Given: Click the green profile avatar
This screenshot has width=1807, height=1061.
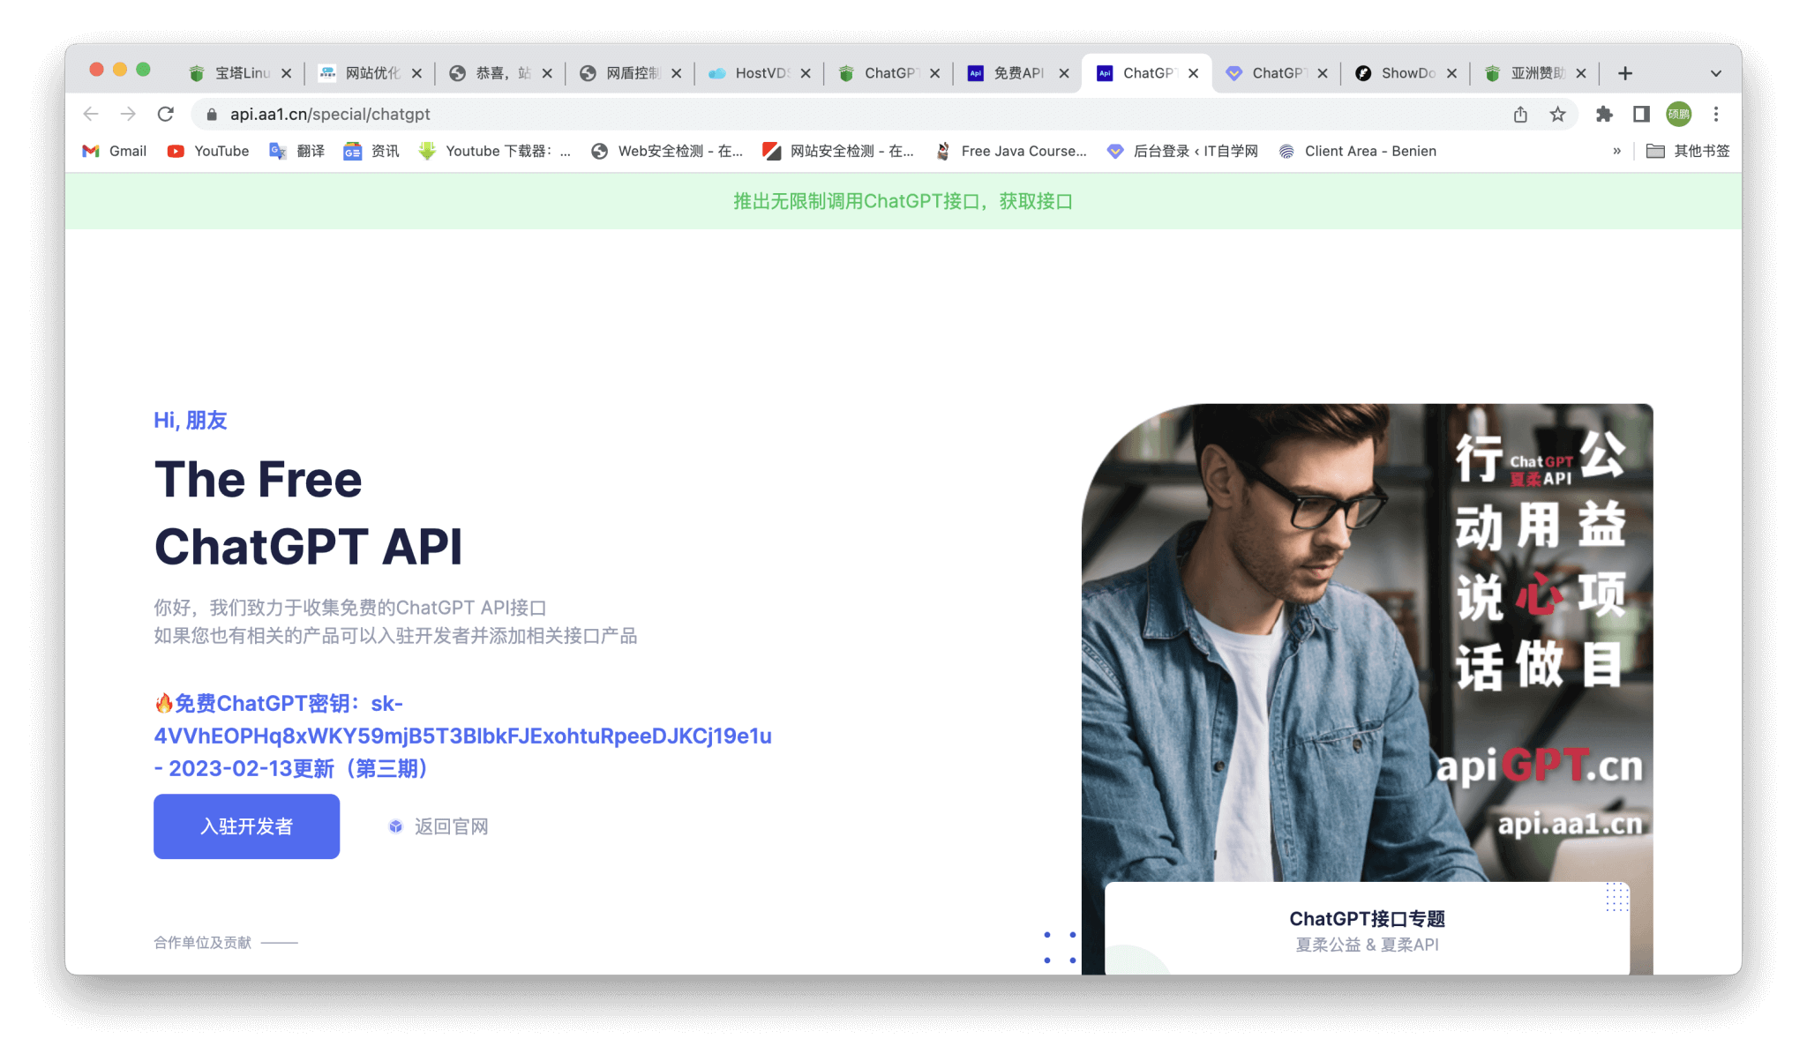Looking at the screenshot, I should coord(1678,114).
